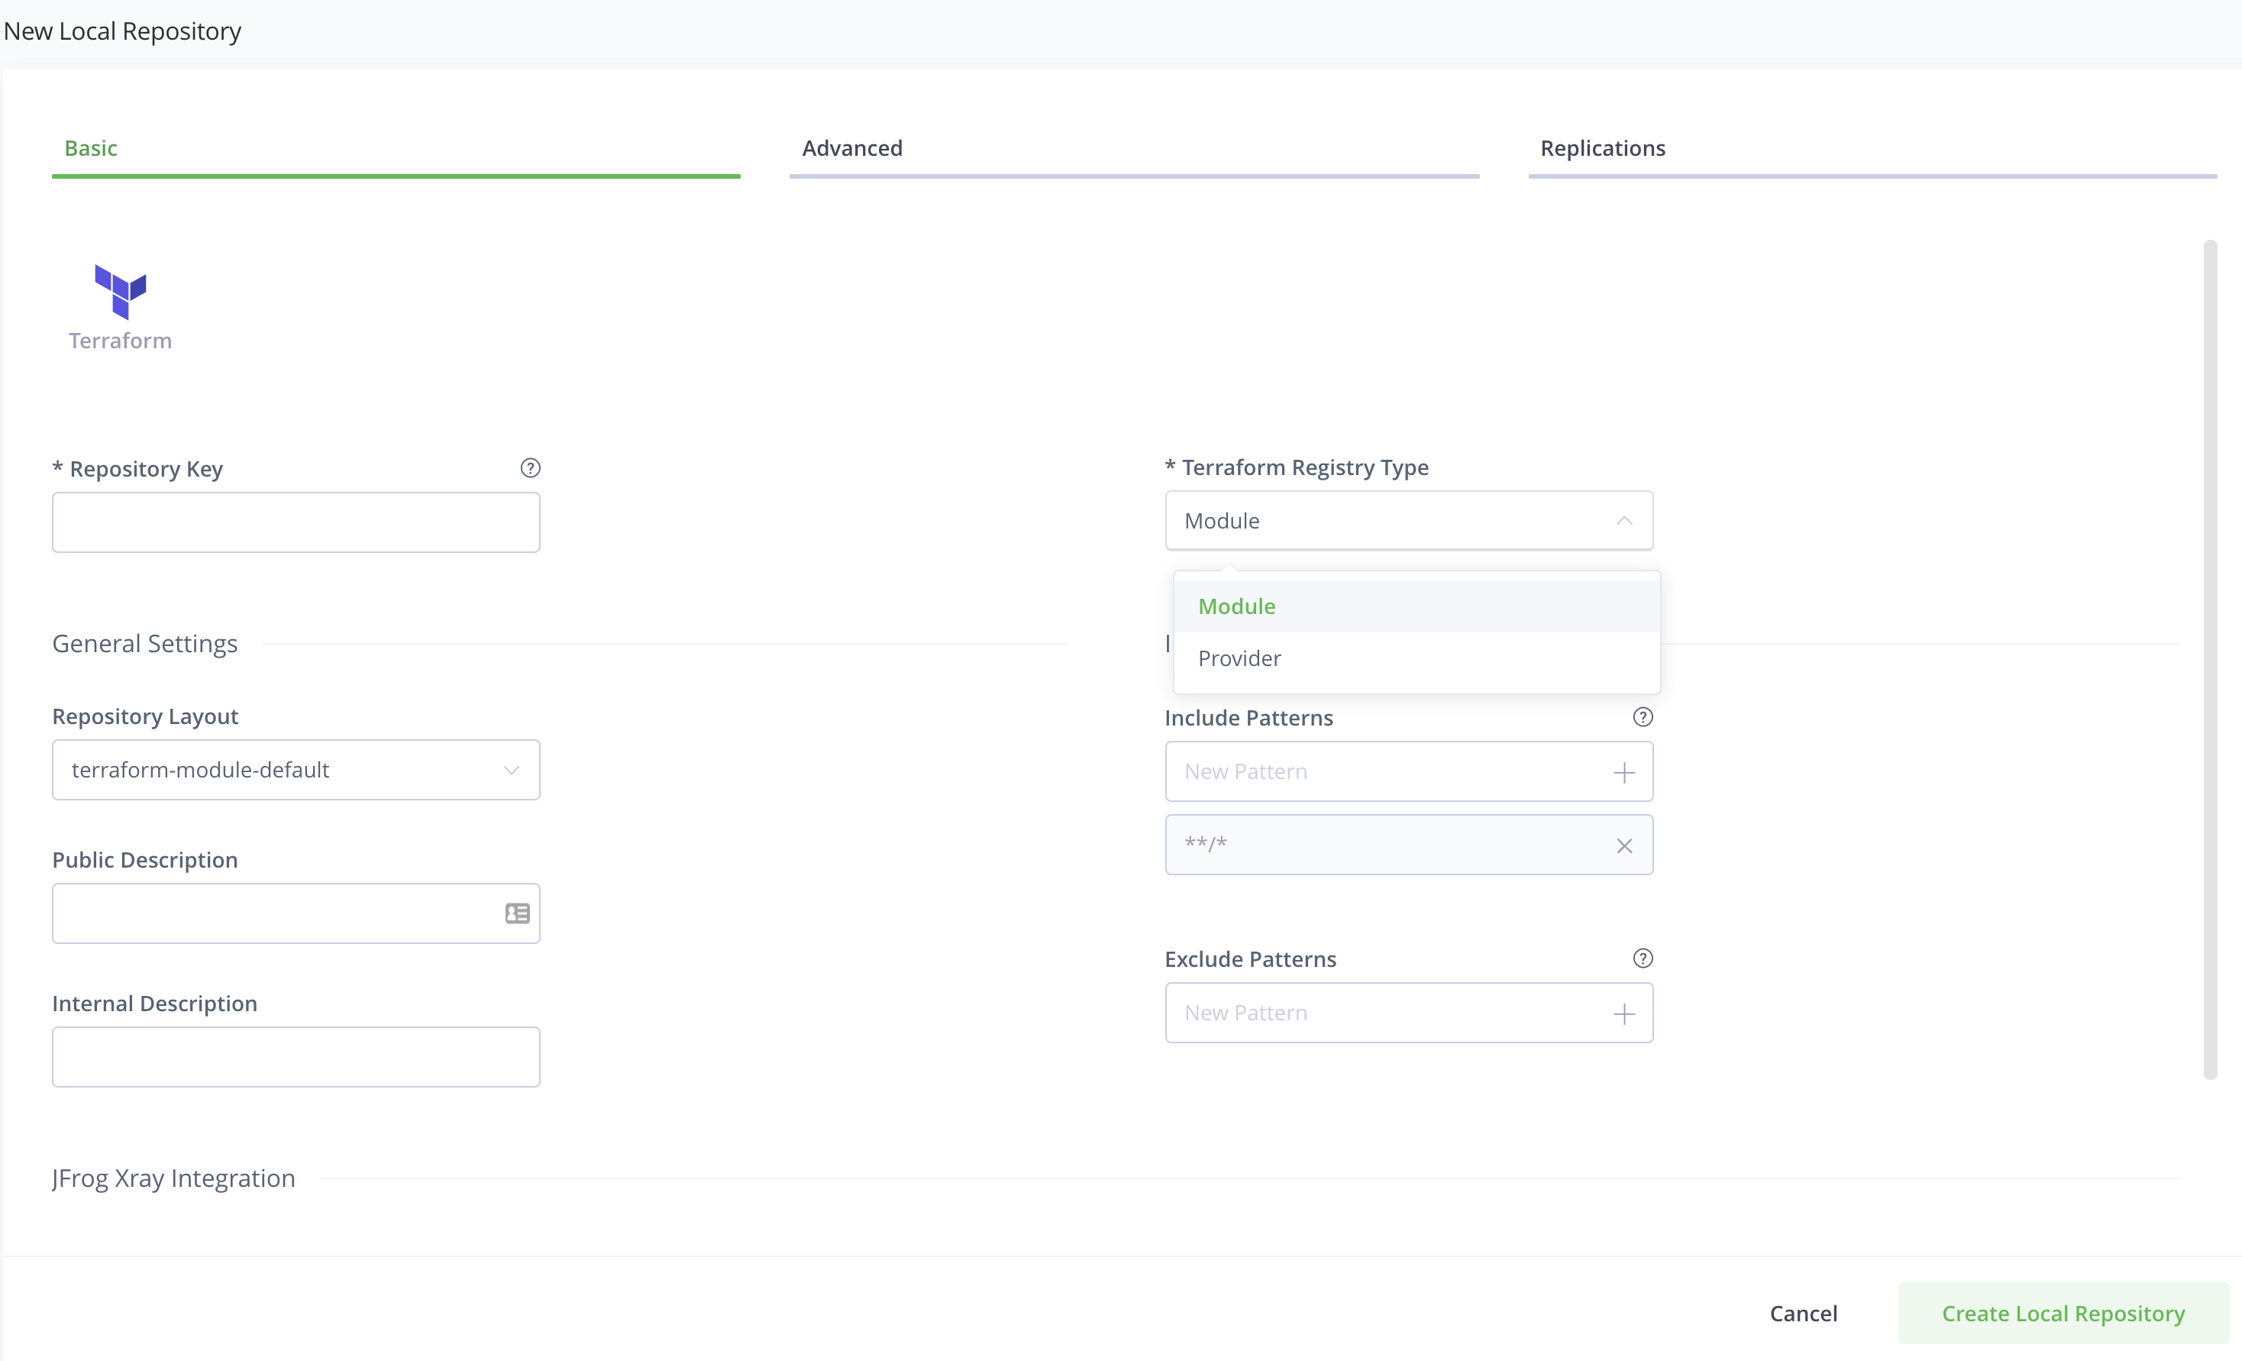Viewport: 2242px width, 1361px height.
Task: Focus the Repository Key input field
Action: (296, 522)
